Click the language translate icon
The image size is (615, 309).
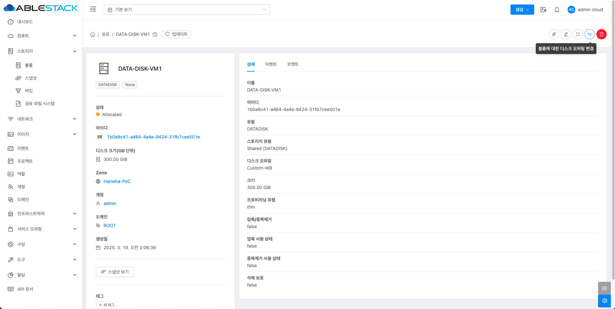coord(543,10)
